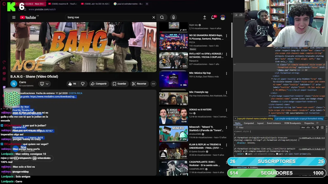Viewport: 328px width, 184px height.
Task: Open the Layout tab in DevTools
Action: click(260, 123)
